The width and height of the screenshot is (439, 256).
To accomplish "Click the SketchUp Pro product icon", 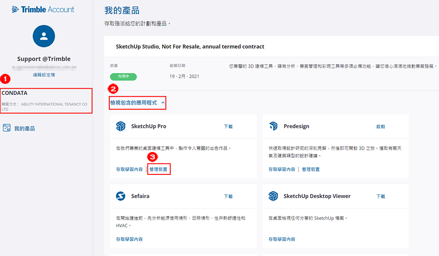I will [121, 126].
